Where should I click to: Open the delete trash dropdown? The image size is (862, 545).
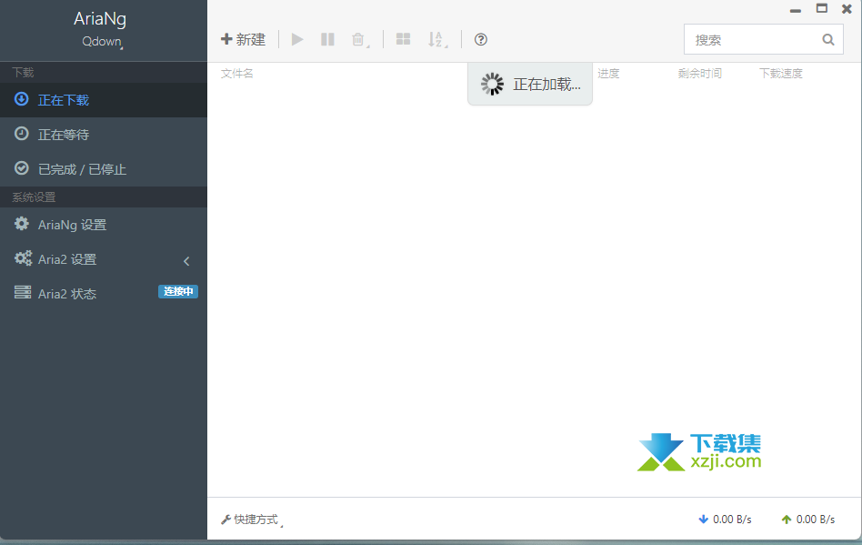point(359,40)
